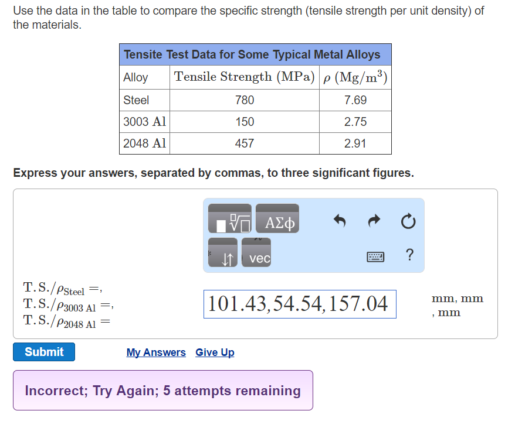Open the My Answers page
This screenshot has height=421, width=515.
click(155, 352)
